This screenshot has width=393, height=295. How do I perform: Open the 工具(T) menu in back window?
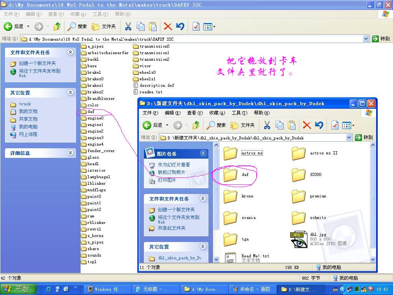[100, 14]
